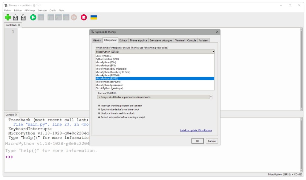Create a new file with the green plus icon
The height and width of the screenshot is (180, 306).
pyautogui.click(x=8, y=17)
